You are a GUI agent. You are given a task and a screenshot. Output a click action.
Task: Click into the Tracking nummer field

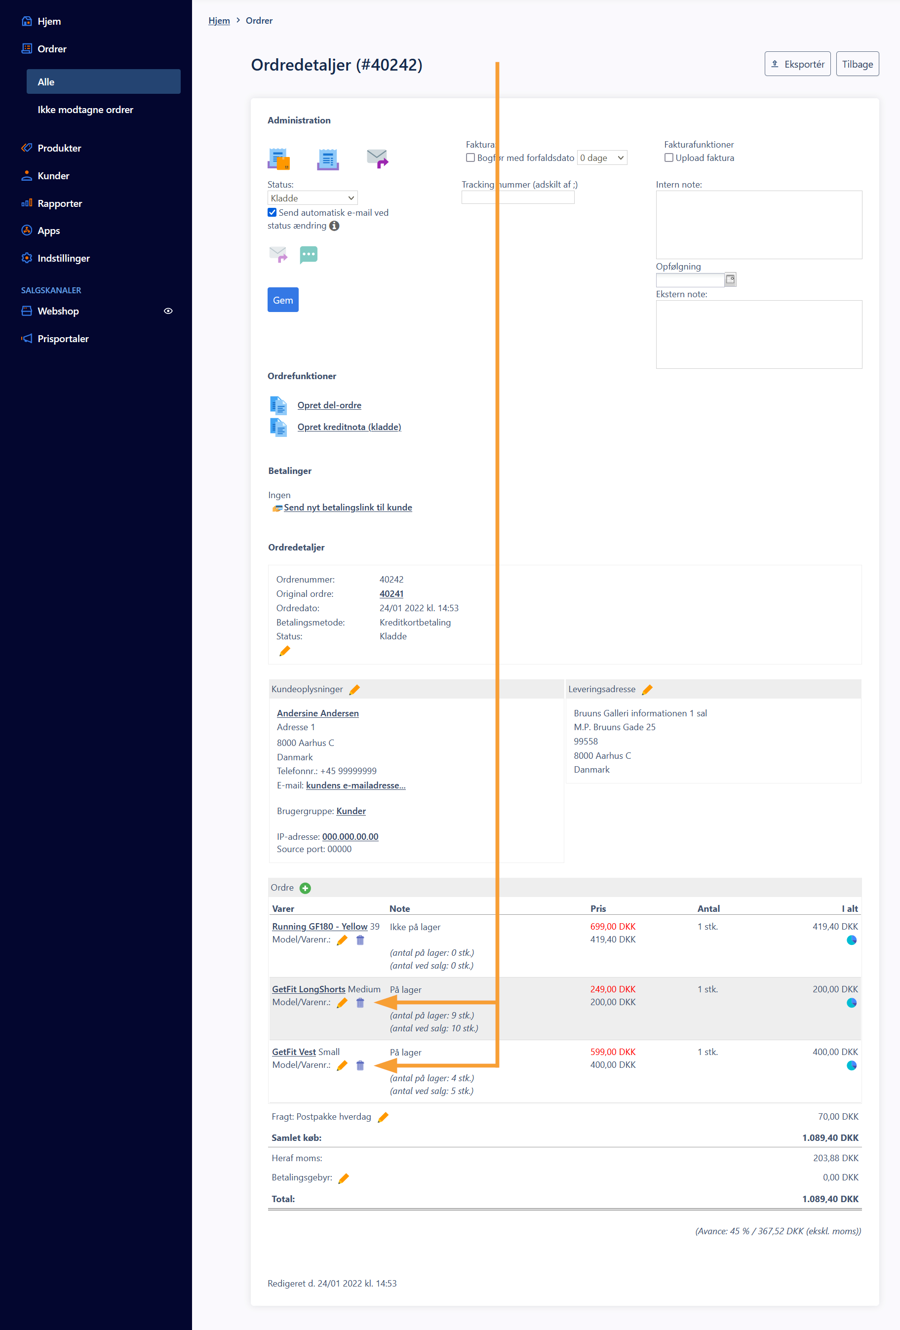(517, 198)
